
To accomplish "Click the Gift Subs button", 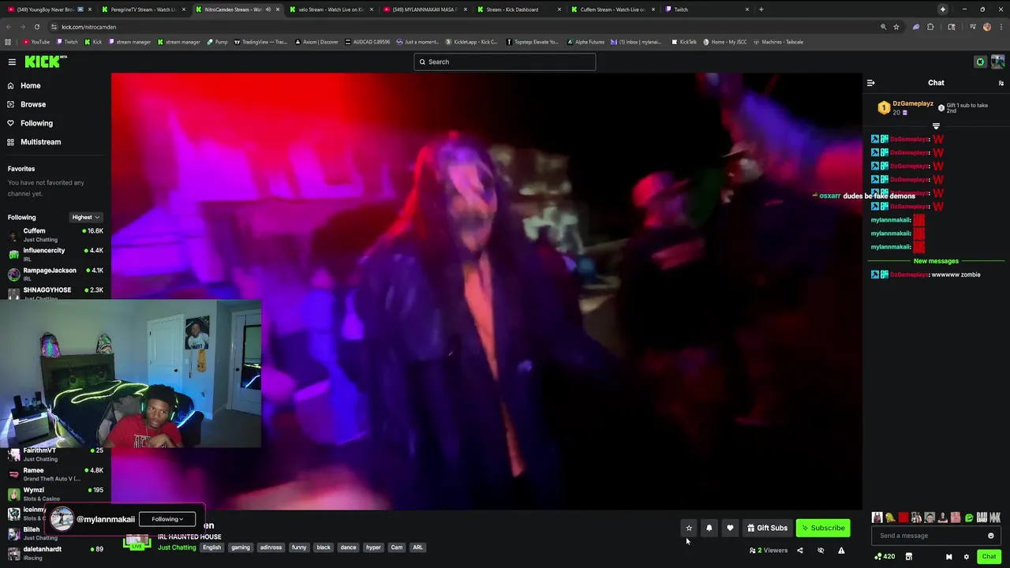I will (x=767, y=528).
